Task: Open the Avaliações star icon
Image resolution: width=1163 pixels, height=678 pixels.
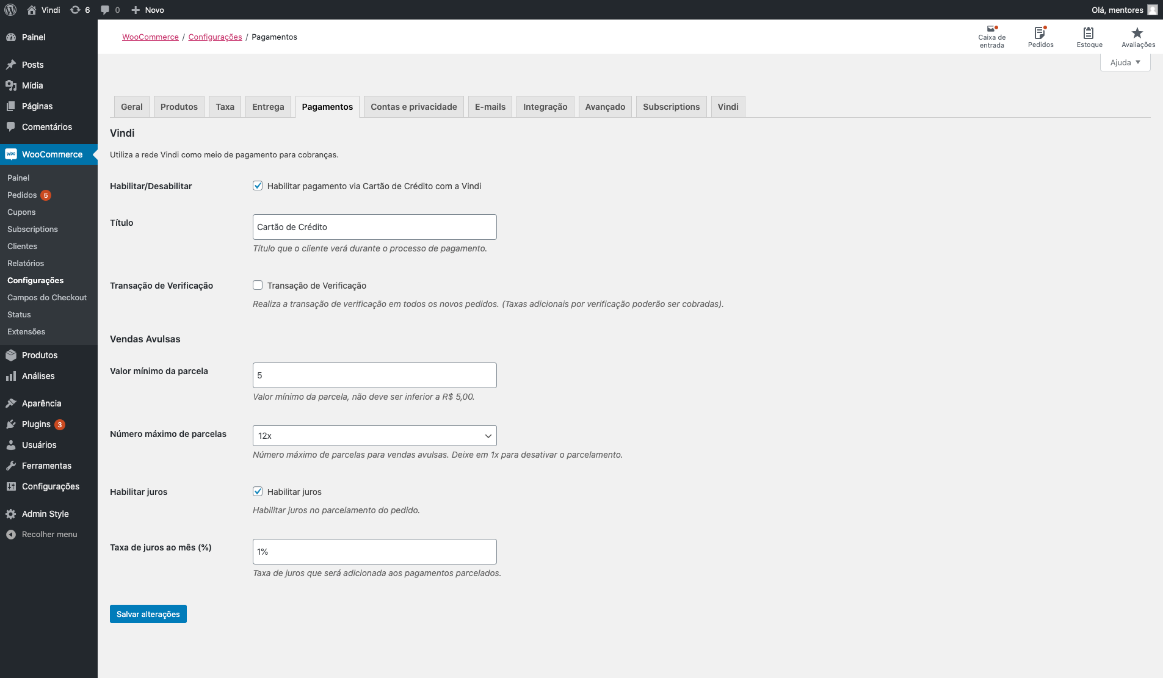Action: pyautogui.click(x=1137, y=33)
